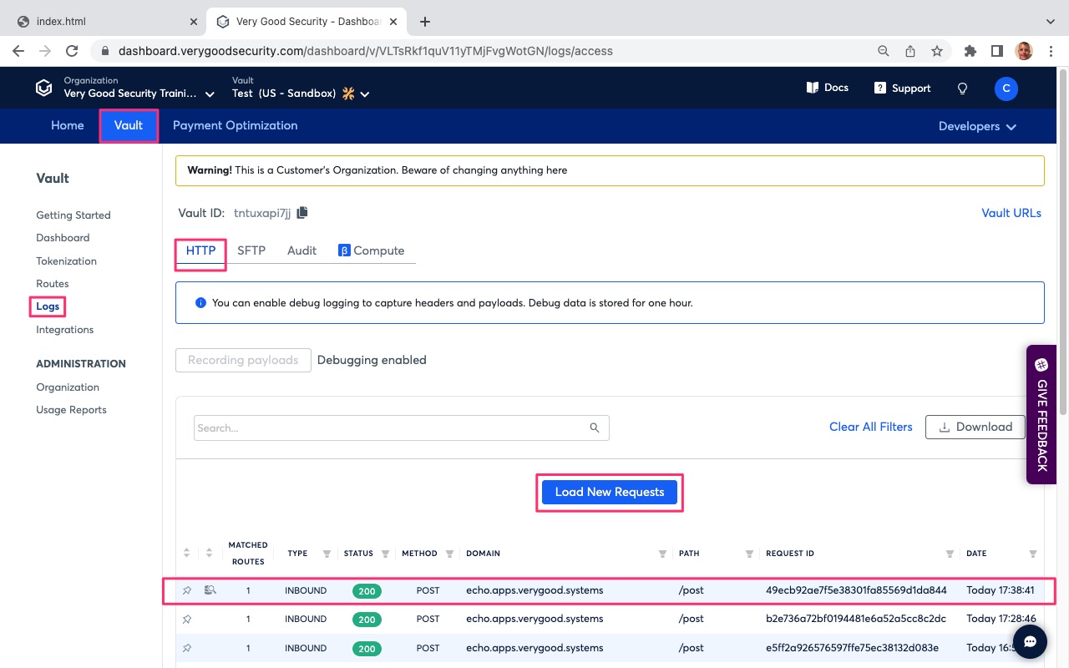The image size is (1069, 668).
Task: Reload the page in Chrome
Action: click(x=72, y=51)
